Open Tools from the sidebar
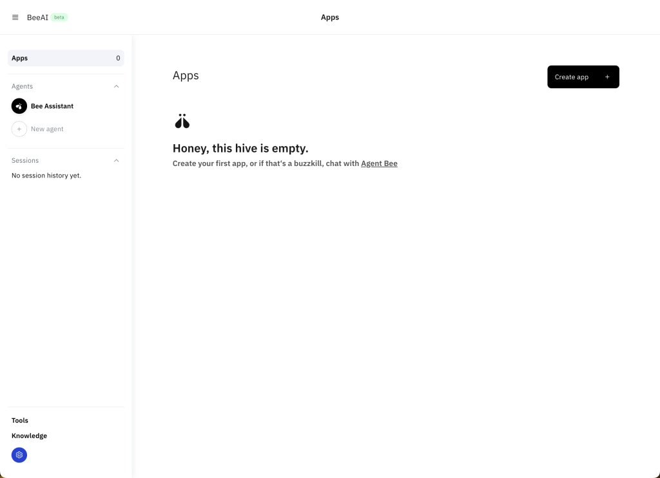 point(20,420)
